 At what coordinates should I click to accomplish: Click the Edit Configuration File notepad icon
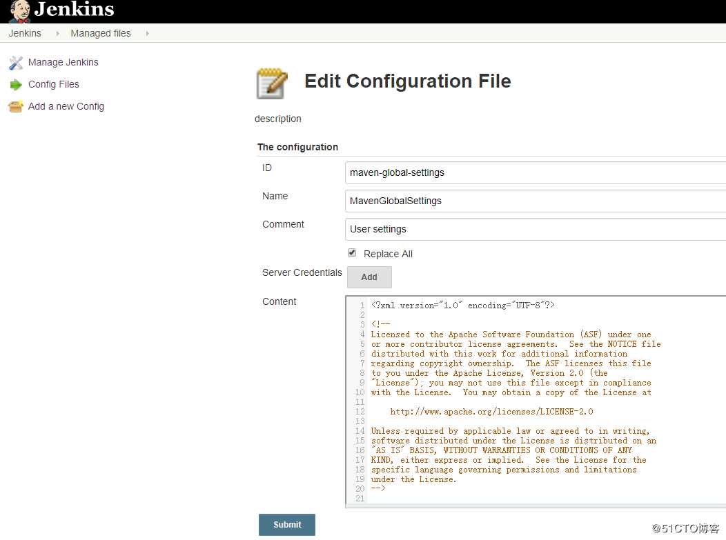tap(272, 83)
